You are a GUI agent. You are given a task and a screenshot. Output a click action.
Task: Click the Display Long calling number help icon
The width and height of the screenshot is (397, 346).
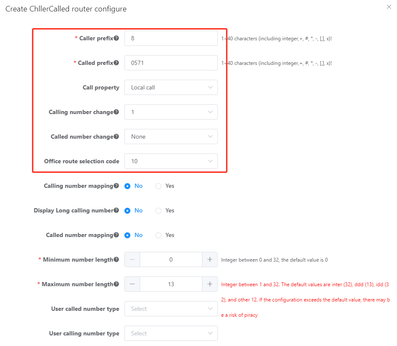116,210
